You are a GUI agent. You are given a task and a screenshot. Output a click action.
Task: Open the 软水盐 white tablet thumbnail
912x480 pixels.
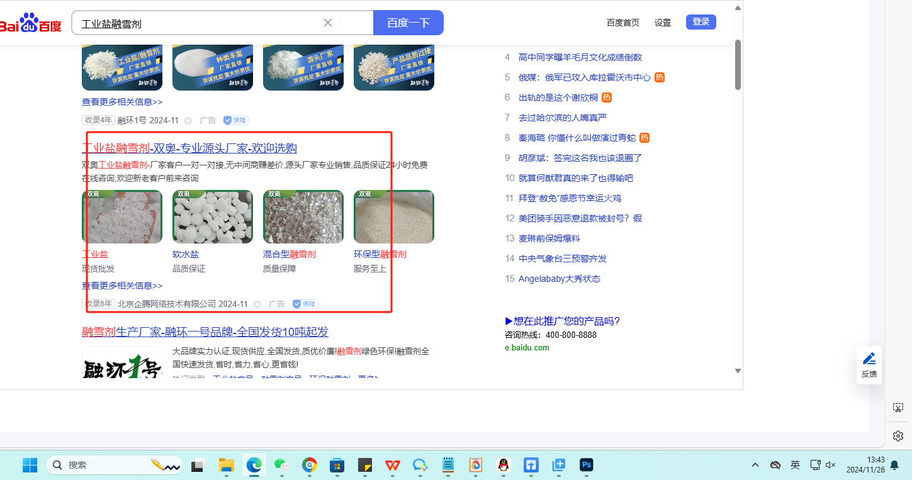tap(213, 216)
